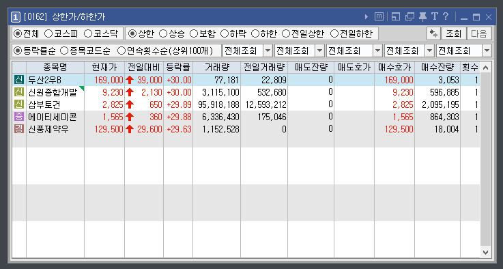Click the previous volume value 175,046
Screen dimensions: 503x269
pyautogui.click(x=272, y=117)
